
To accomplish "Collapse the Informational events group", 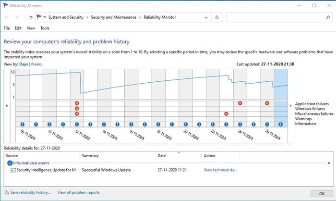I will 329,163.
